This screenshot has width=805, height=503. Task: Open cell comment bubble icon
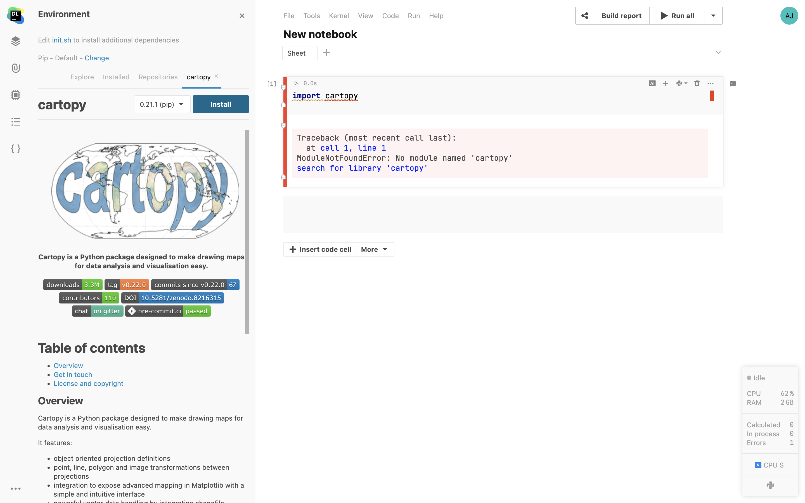click(733, 84)
